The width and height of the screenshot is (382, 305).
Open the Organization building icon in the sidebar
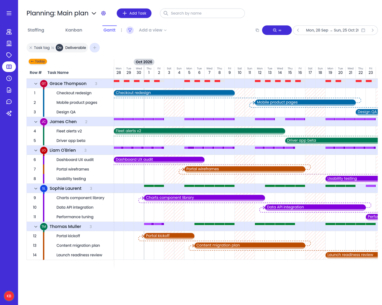[x=9, y=44]
